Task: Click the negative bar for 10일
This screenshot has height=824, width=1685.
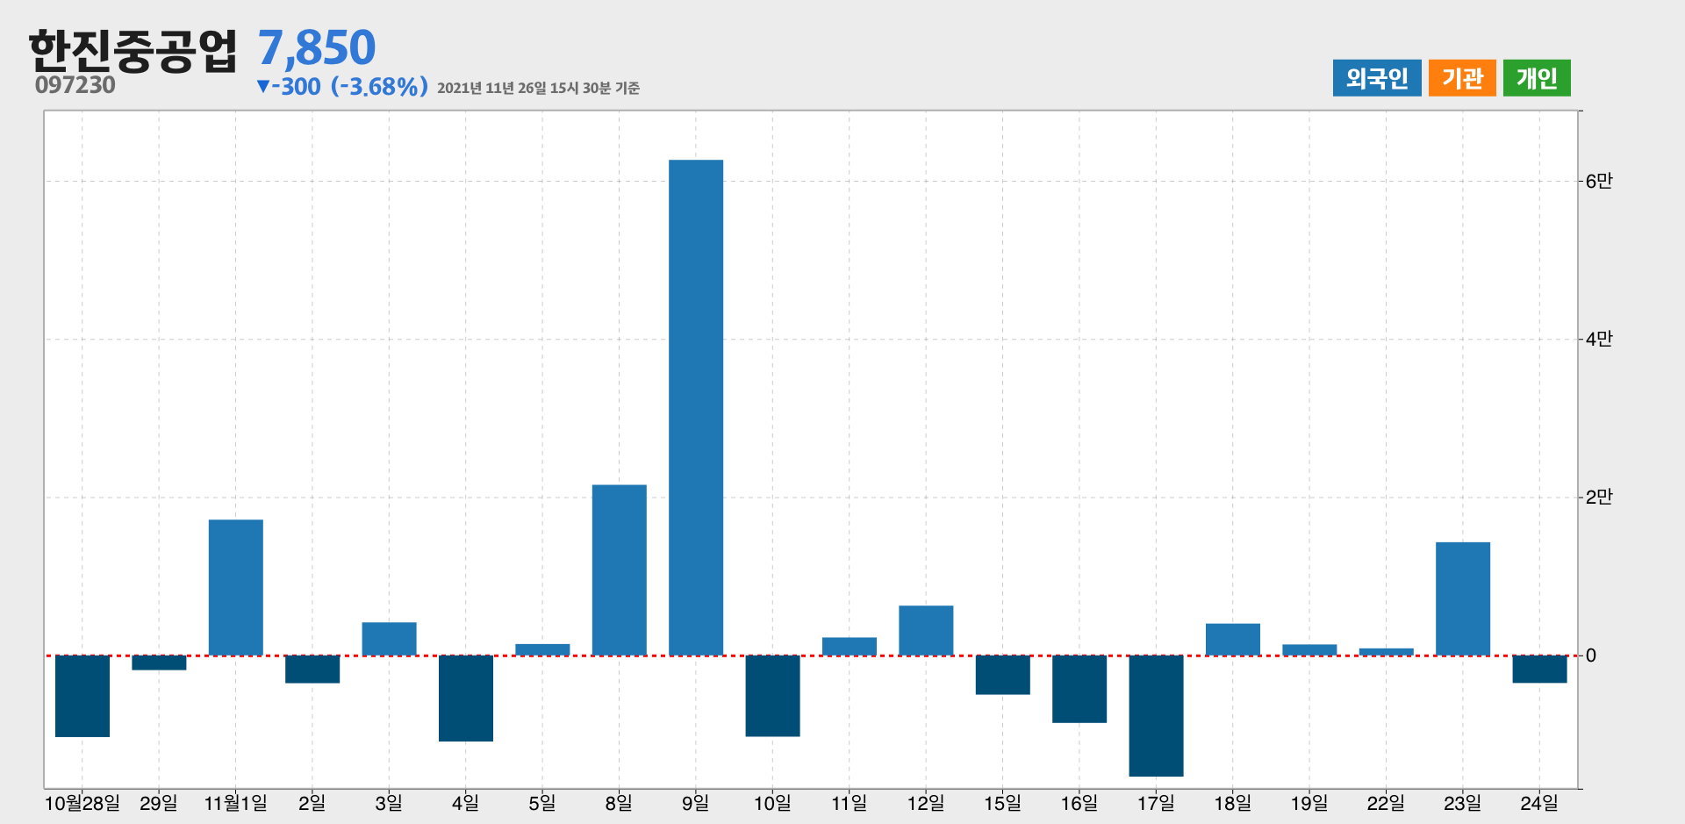Action: click(x=773, y=696)
